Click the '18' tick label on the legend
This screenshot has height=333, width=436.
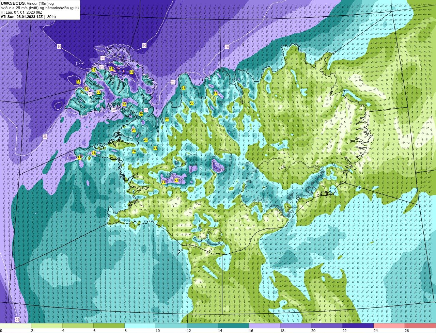(282, 331)
